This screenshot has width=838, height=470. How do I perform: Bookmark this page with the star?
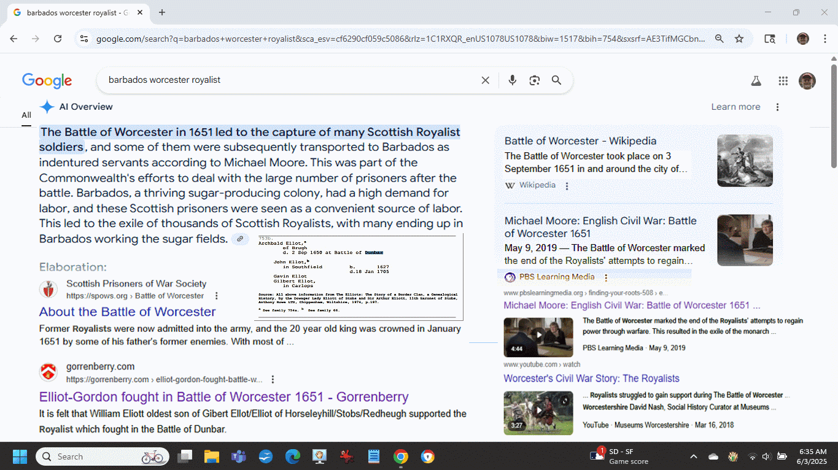[739, 39]
